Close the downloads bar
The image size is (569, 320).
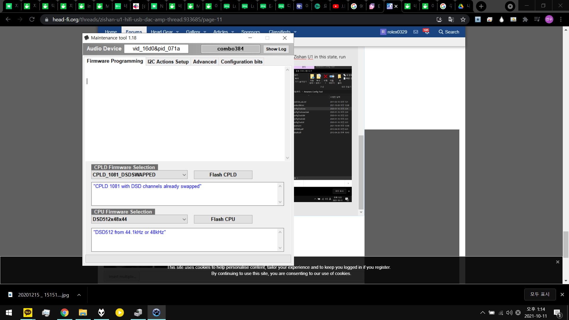(562, 295)
